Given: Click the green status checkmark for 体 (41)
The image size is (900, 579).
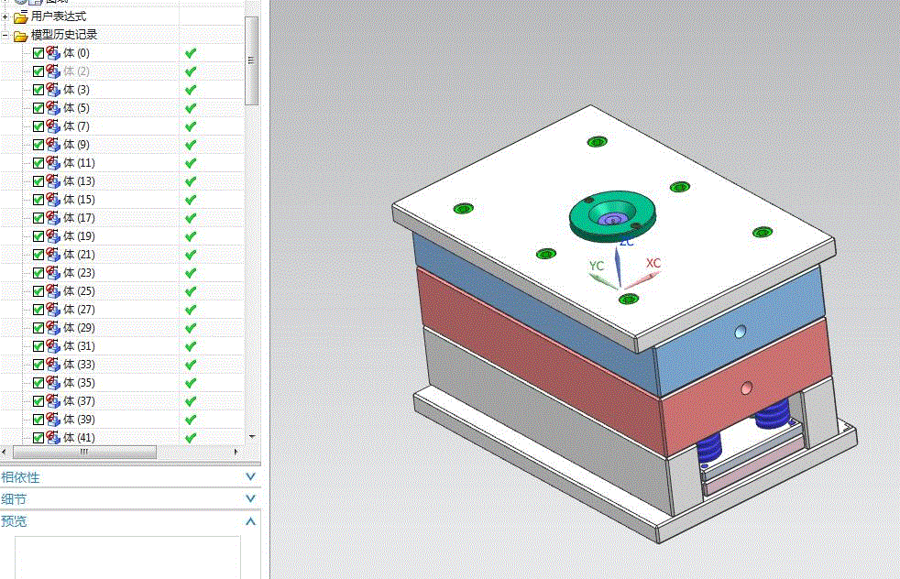Looking at the screenshot, I should click(191, 438).
